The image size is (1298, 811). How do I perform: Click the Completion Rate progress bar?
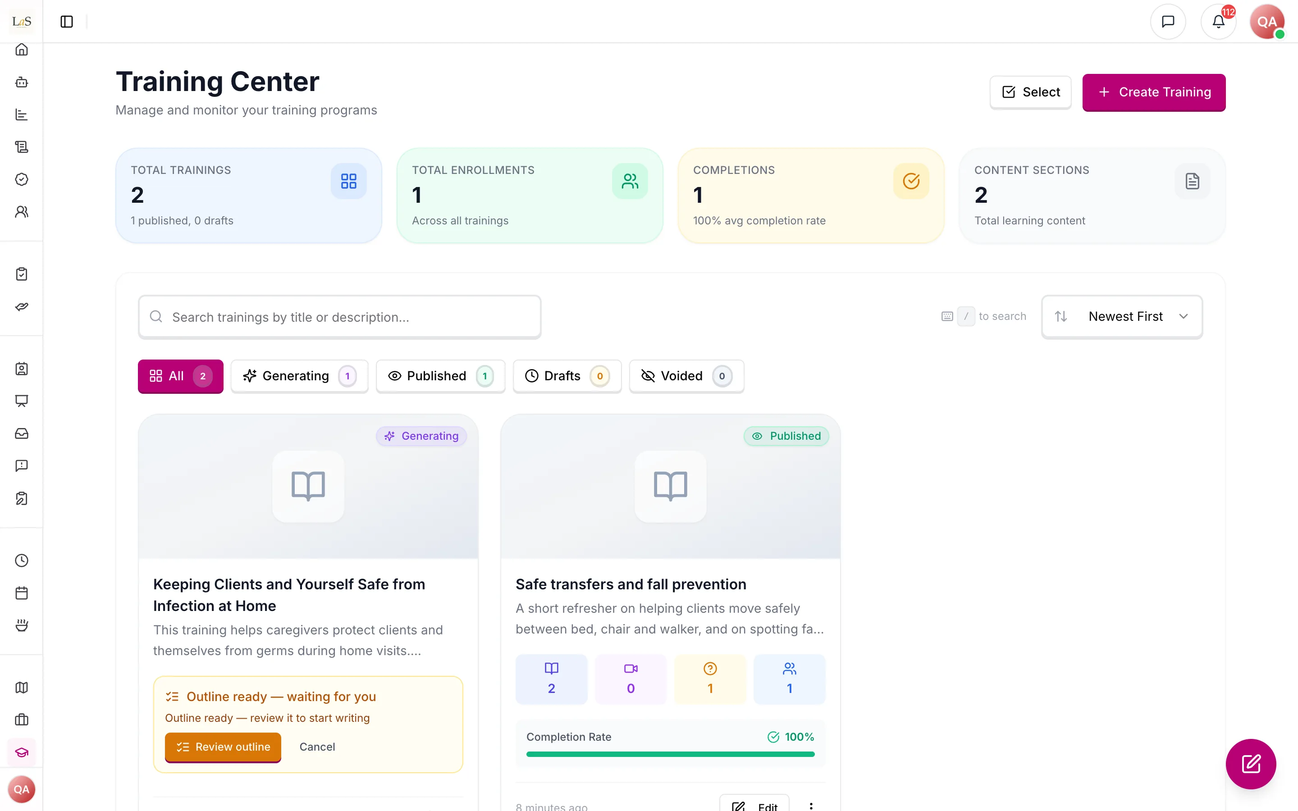pyautogui.click(x=671, y=754)
